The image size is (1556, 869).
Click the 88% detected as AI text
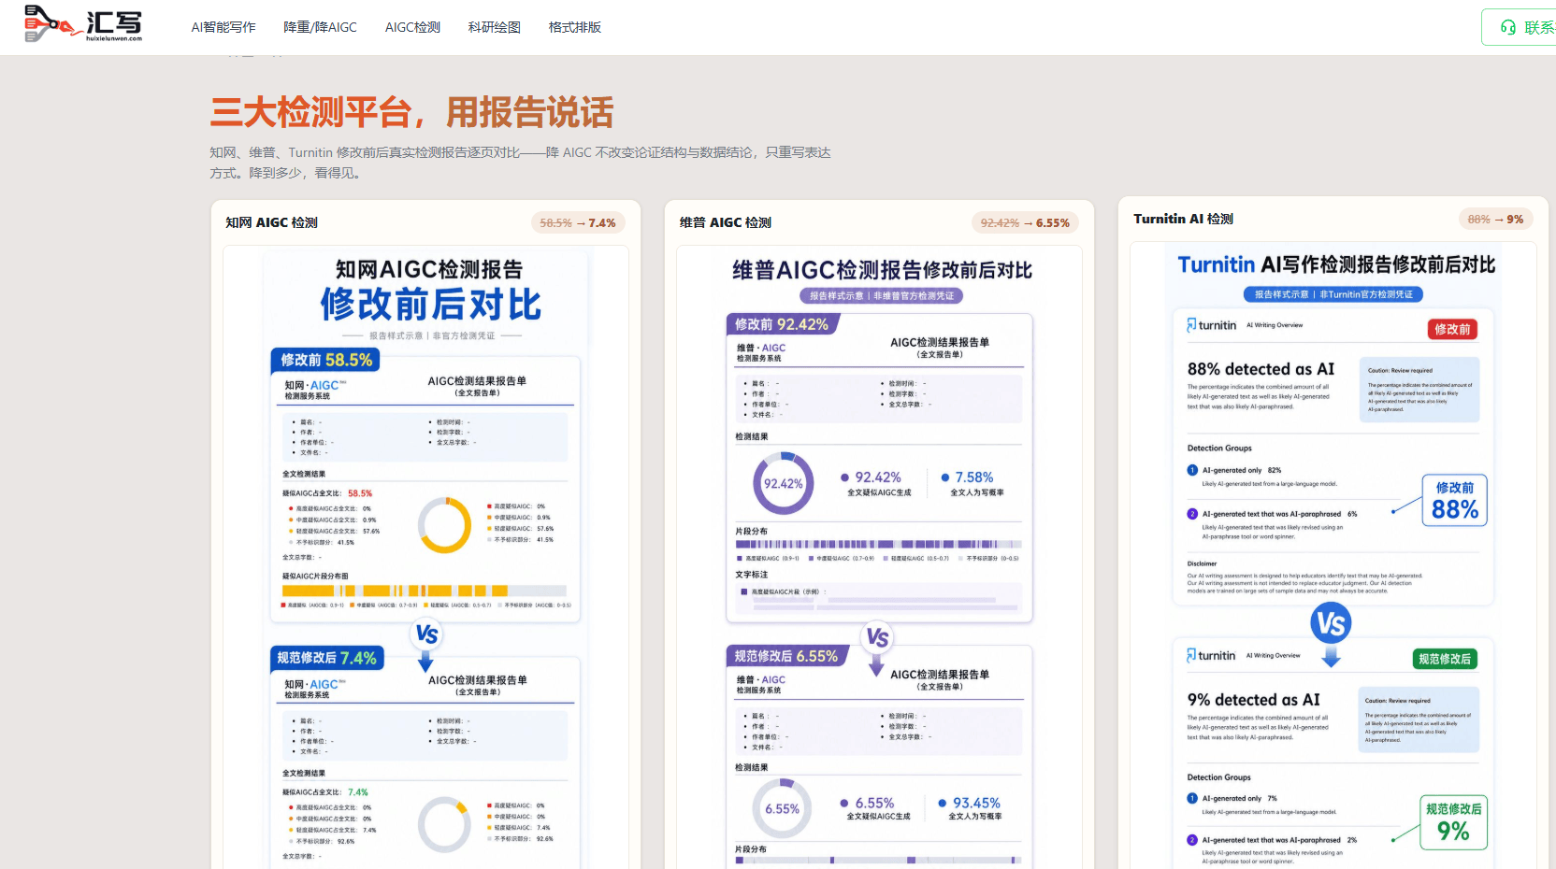pyautogui.click(x=1261, y=369)
